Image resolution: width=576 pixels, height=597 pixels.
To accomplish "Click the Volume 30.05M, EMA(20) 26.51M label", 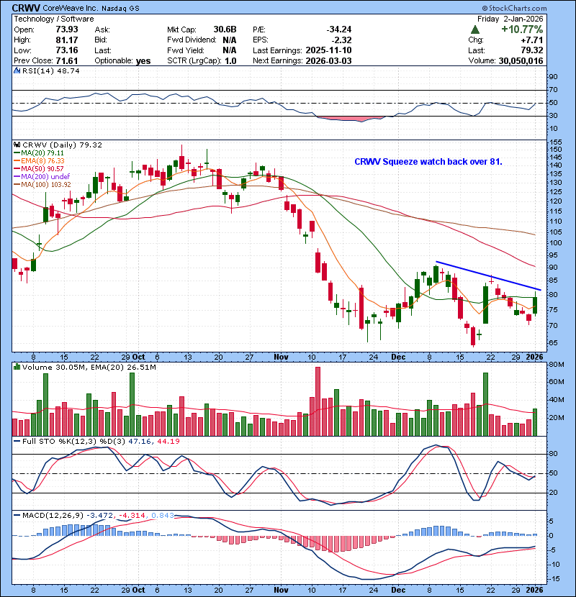I will 89,367.
